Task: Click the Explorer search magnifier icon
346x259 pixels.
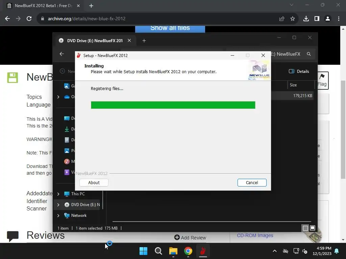Action: (309, 54)
